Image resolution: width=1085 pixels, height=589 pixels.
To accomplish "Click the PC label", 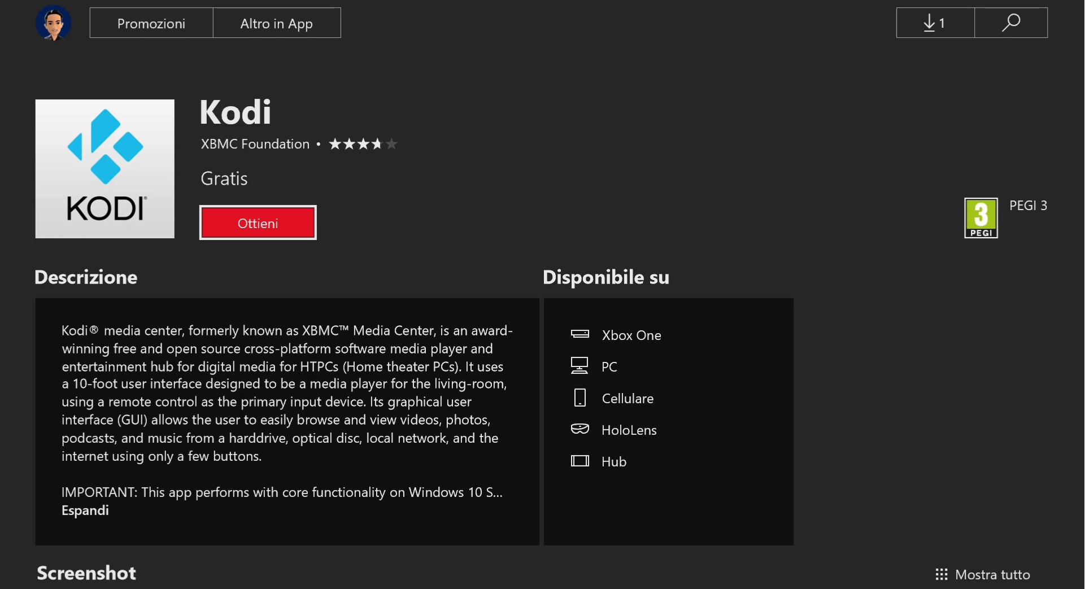I will click(x=609, y=367).
